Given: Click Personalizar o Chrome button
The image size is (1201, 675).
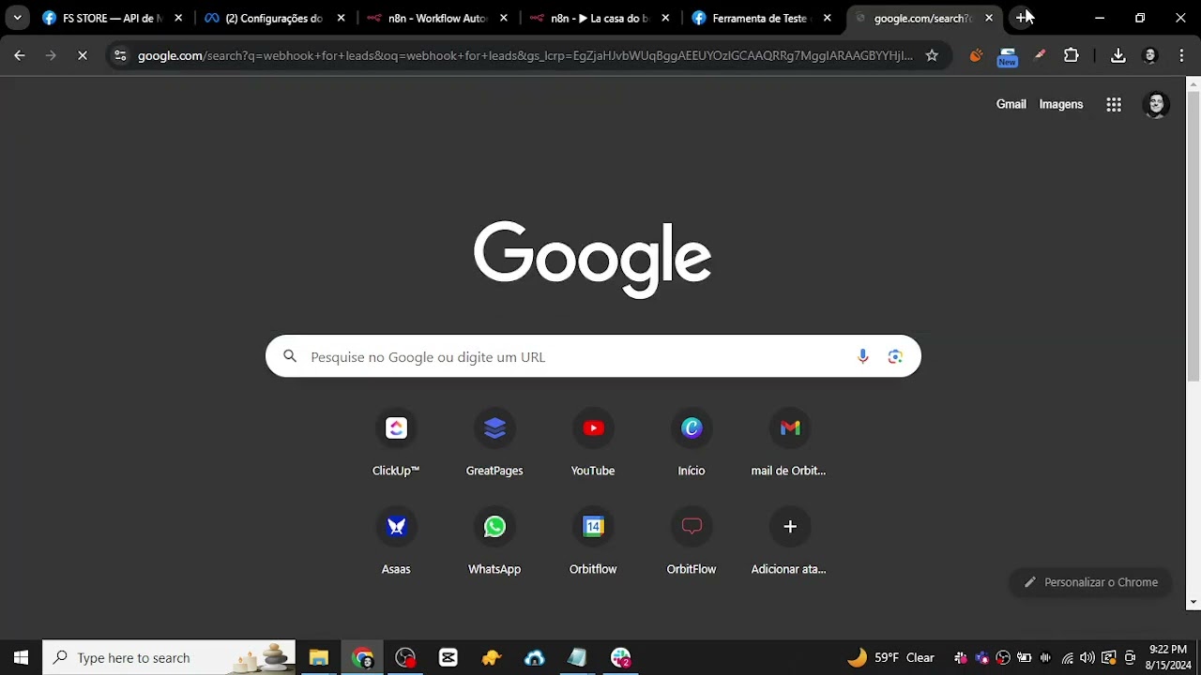Looking at the screenshot, I should [x=1090, y=582].
